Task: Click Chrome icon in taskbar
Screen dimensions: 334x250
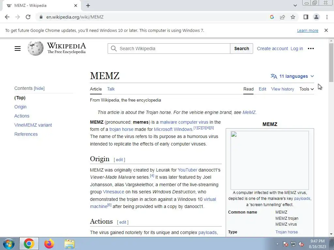Action: pyautogui.click(x=29, y=243)
